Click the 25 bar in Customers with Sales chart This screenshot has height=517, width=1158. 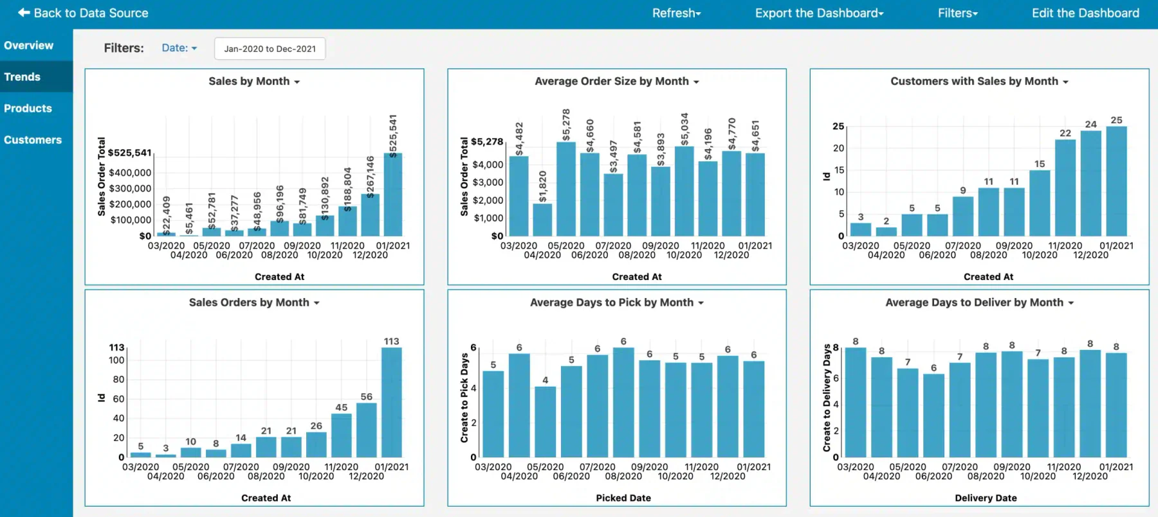(x=1116, y=181)
